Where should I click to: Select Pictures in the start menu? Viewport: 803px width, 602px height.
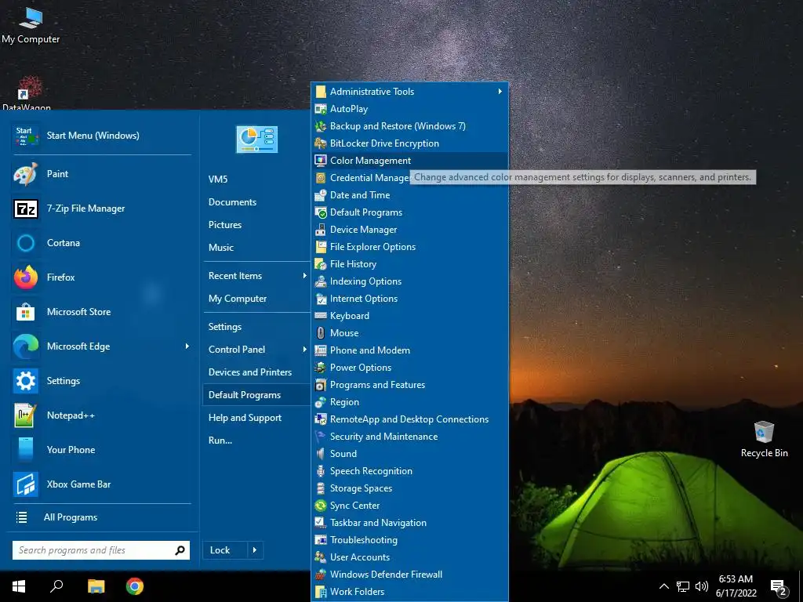[225, 225]
